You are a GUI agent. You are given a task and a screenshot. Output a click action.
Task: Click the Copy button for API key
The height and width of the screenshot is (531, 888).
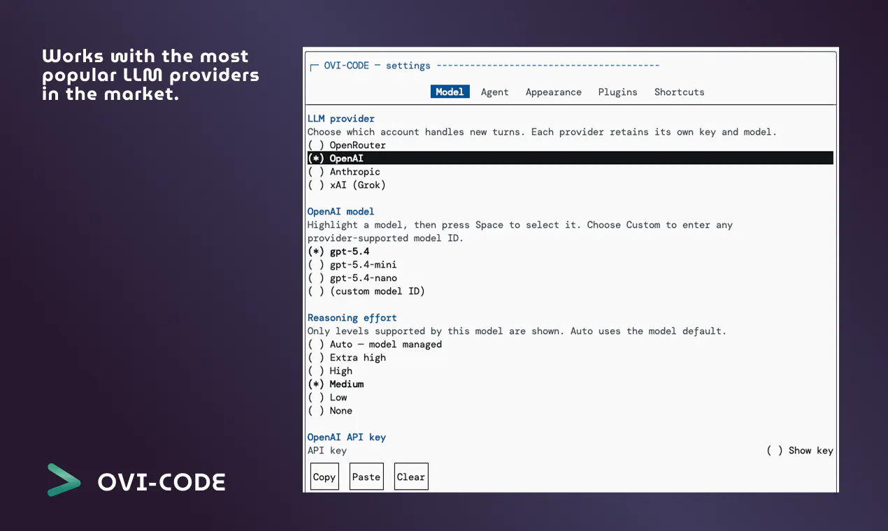click(x=324, y=477)
